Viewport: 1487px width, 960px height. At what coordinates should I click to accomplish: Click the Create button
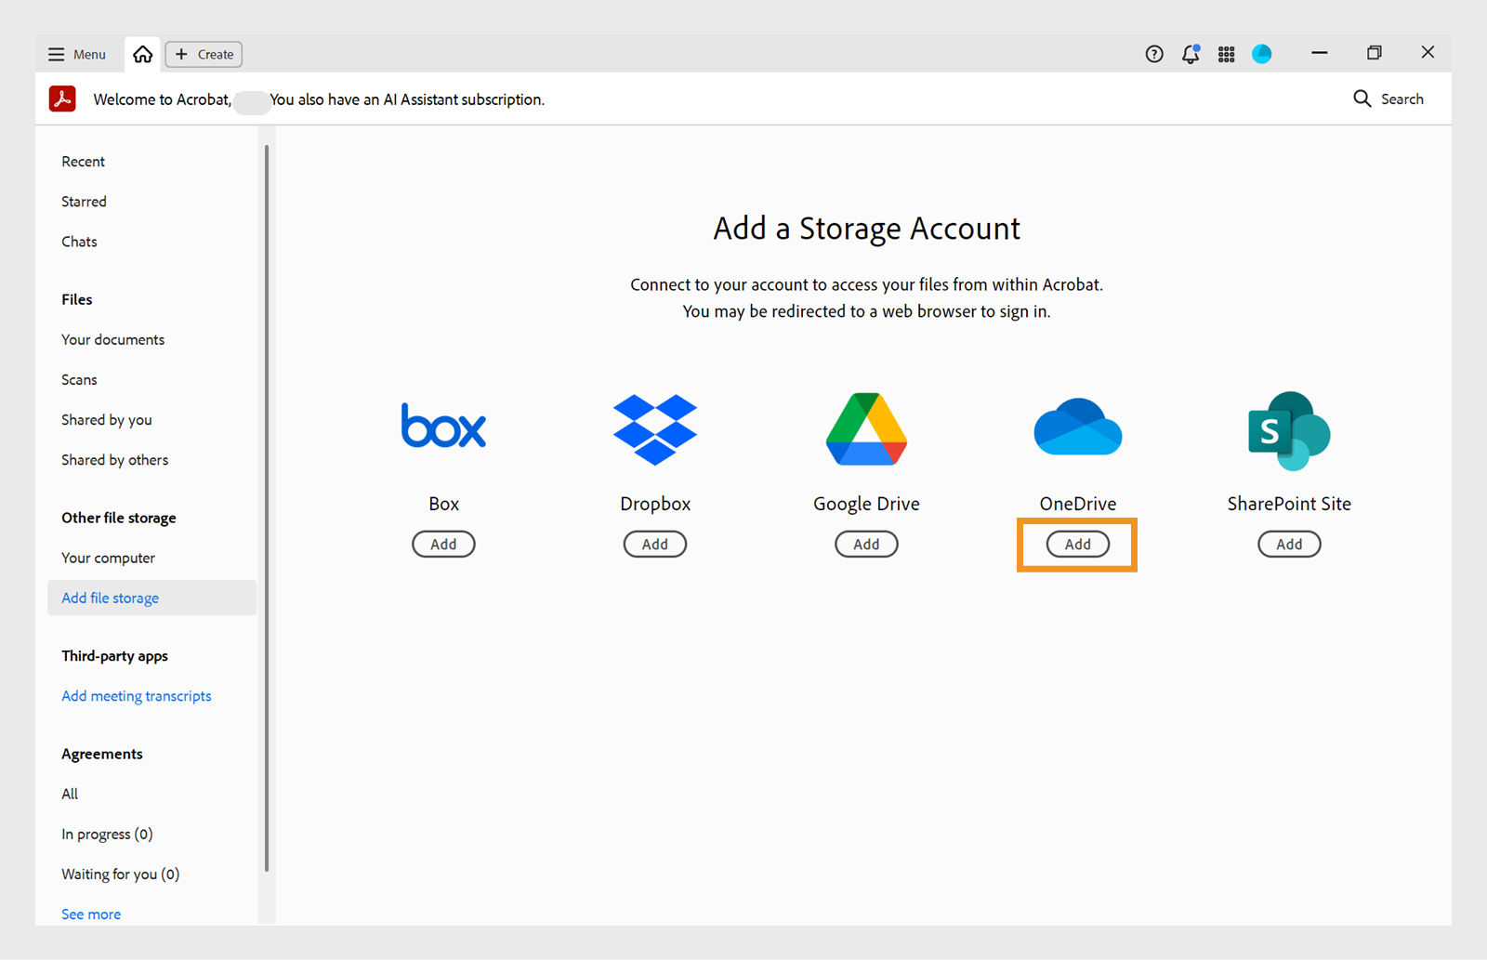203,54
